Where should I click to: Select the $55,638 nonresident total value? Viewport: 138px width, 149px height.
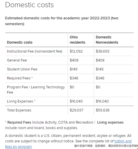pyautogui.click(x=103, y=110)
